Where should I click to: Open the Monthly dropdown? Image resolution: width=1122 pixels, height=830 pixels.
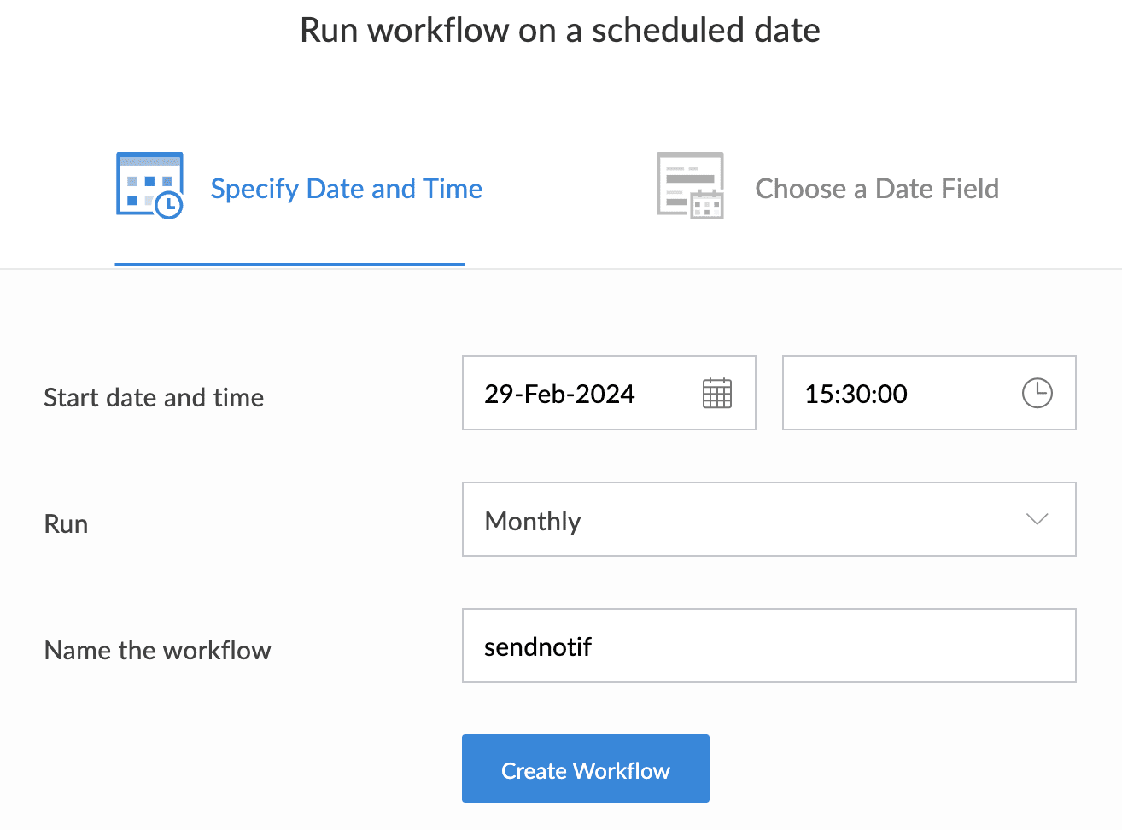click(x=768, y=519)
